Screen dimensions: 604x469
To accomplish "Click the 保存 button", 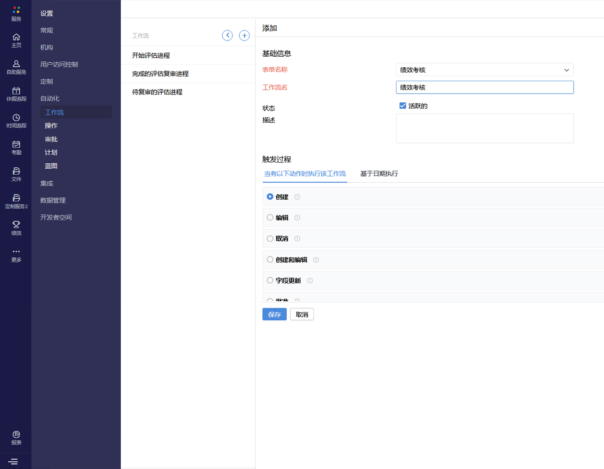I will coord(274,315).
